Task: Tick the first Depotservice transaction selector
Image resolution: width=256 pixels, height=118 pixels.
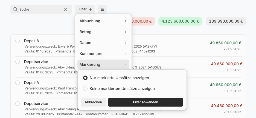Action: click(x=18, y=62)
